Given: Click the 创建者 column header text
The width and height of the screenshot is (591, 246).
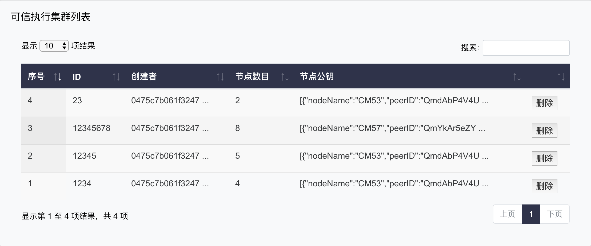Looking at the screenshot, I should point(144,77).
